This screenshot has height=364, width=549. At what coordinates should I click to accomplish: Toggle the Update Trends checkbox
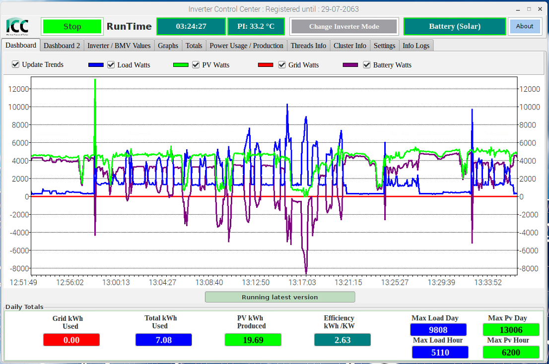16,64
